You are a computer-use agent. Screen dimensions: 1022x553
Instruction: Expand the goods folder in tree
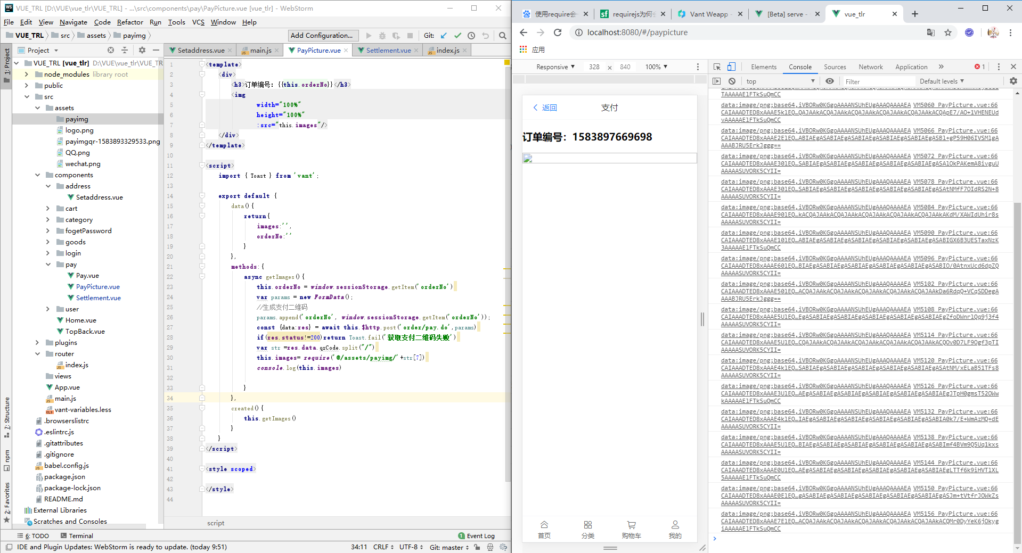(x=48, y=242)
